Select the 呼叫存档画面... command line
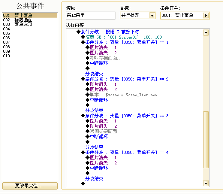The image size is (223, 194). 104,58
